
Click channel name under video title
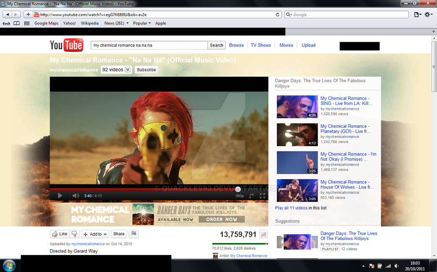pos(74,70)
